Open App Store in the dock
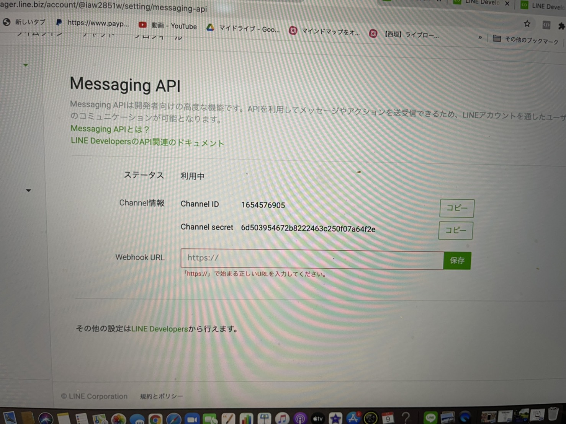566x424 pixels. 353,418
